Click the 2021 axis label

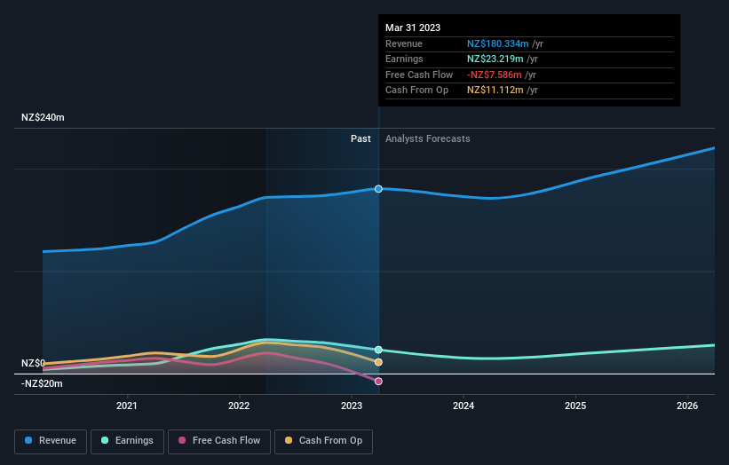pyautogui.click(x=126, y=406)
